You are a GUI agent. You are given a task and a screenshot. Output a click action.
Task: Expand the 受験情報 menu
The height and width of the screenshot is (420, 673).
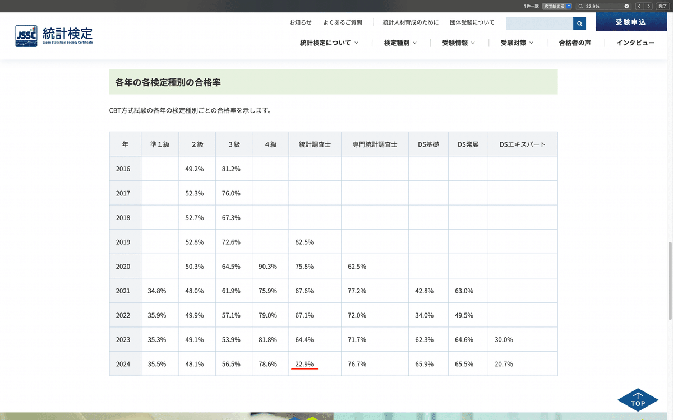tap(458, 43)
